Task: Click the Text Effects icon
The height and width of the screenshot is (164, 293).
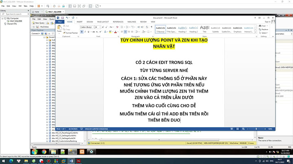Action: point(105,32)
